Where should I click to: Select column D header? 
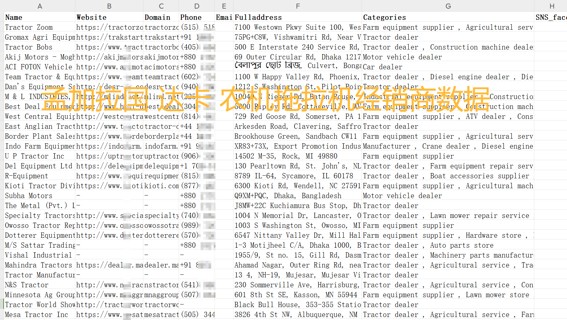[197, 6]
